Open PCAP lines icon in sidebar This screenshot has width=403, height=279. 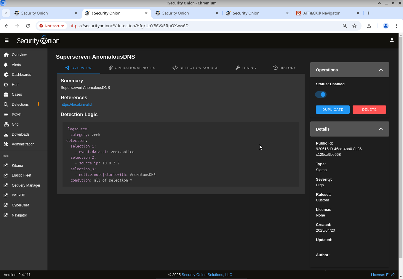[x=6, y=114]
